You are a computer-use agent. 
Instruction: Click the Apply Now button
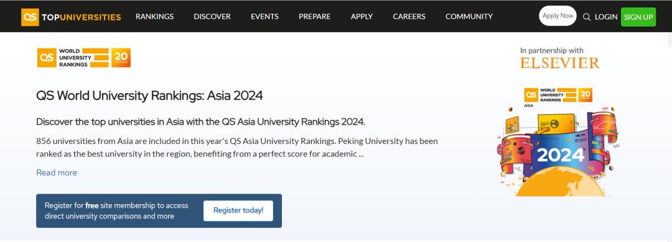click(558, 16)
